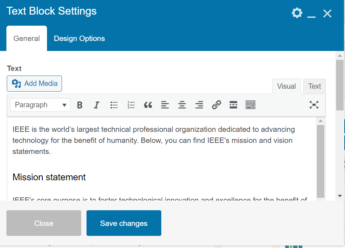Save changes to the text block
The image size is (345, 248).
pyautogui.click(x=124, y=223)
